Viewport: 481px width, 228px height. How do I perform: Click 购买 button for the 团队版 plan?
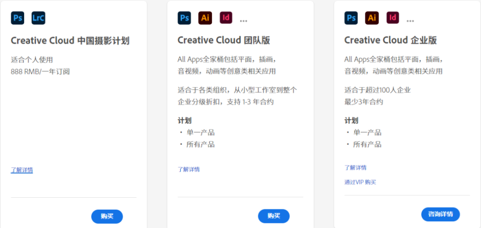[x=274, y=216]
